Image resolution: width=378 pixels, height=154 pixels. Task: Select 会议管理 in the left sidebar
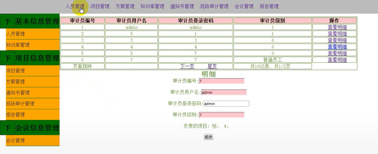pos(33,140)
